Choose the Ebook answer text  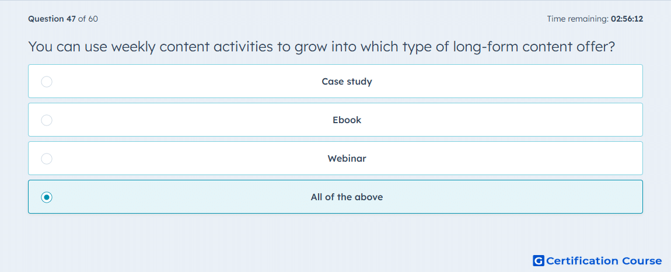(x=347, y=120)
